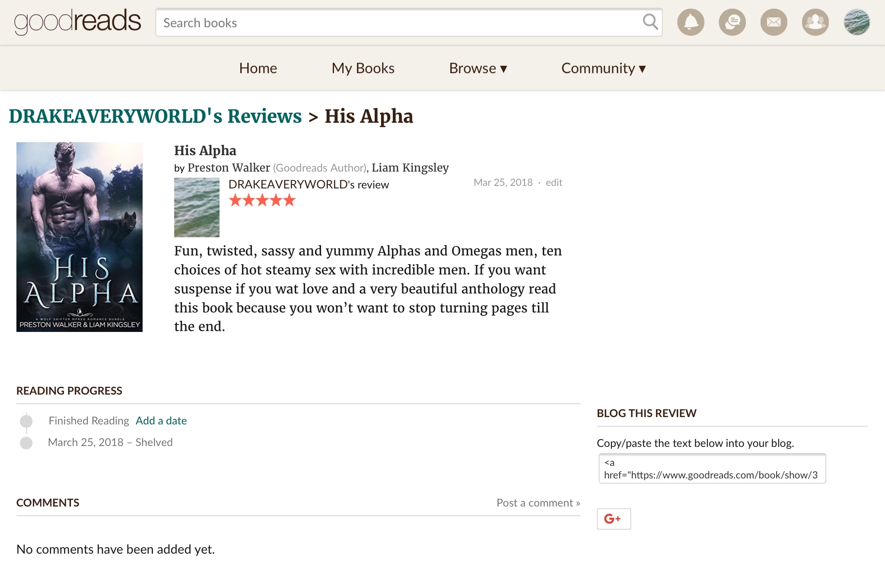This screenshot has height=561, width=885.
Task: Open the group discussions chat icon
Action: (732, 22)
